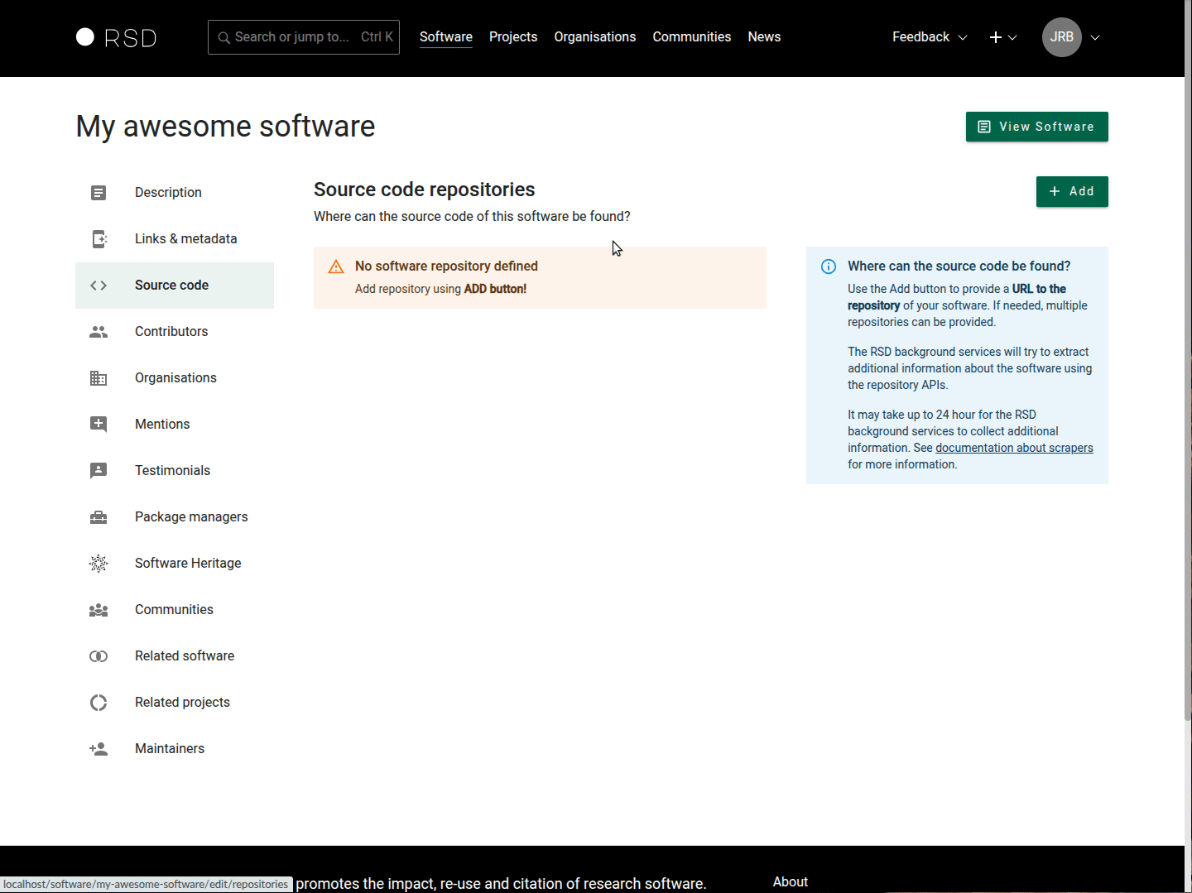Viewport: 1192px width, 893px height.
Task: Click the Description sidebar icon
Action: point(99,193)
